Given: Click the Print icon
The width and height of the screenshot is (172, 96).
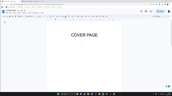Looking at the screenshot, I should pyautogui.click(x=10, y=17).
